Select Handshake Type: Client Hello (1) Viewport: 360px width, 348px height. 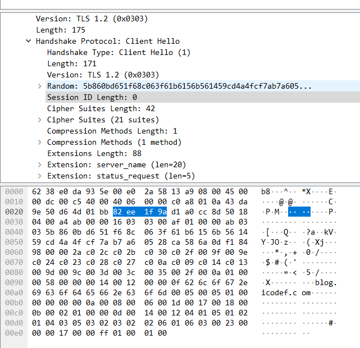[x=119, y=52]
